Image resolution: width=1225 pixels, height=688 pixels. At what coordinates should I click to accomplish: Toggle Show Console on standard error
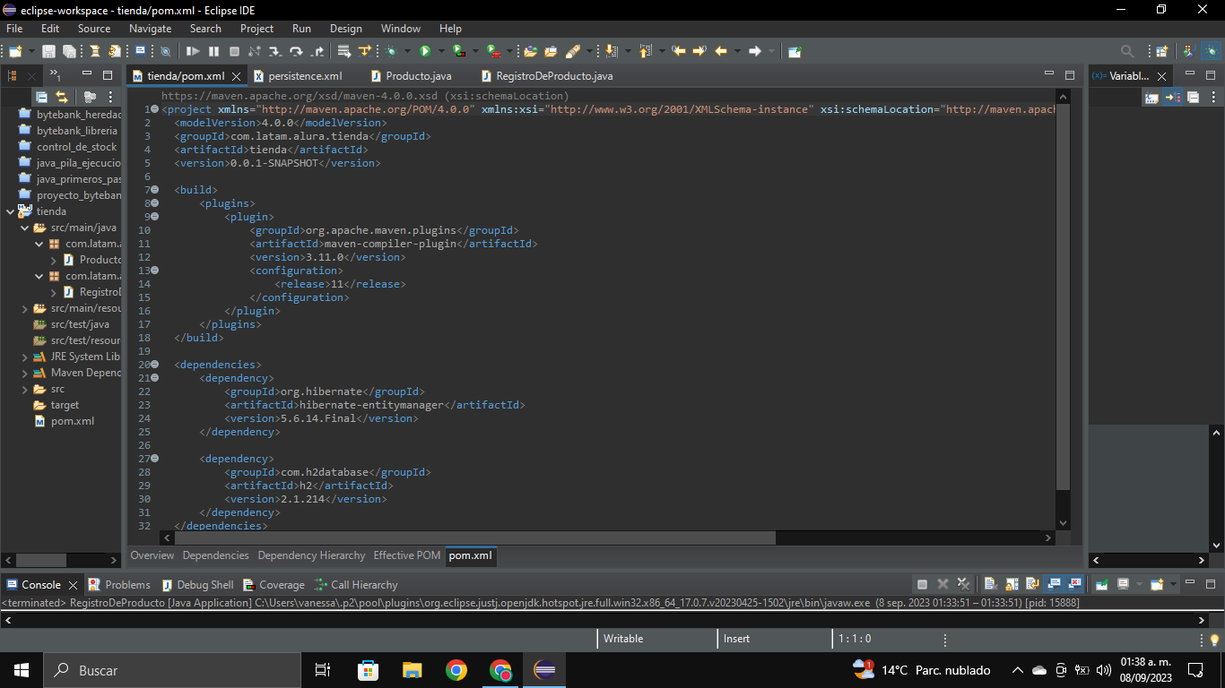coord(1075,584)
